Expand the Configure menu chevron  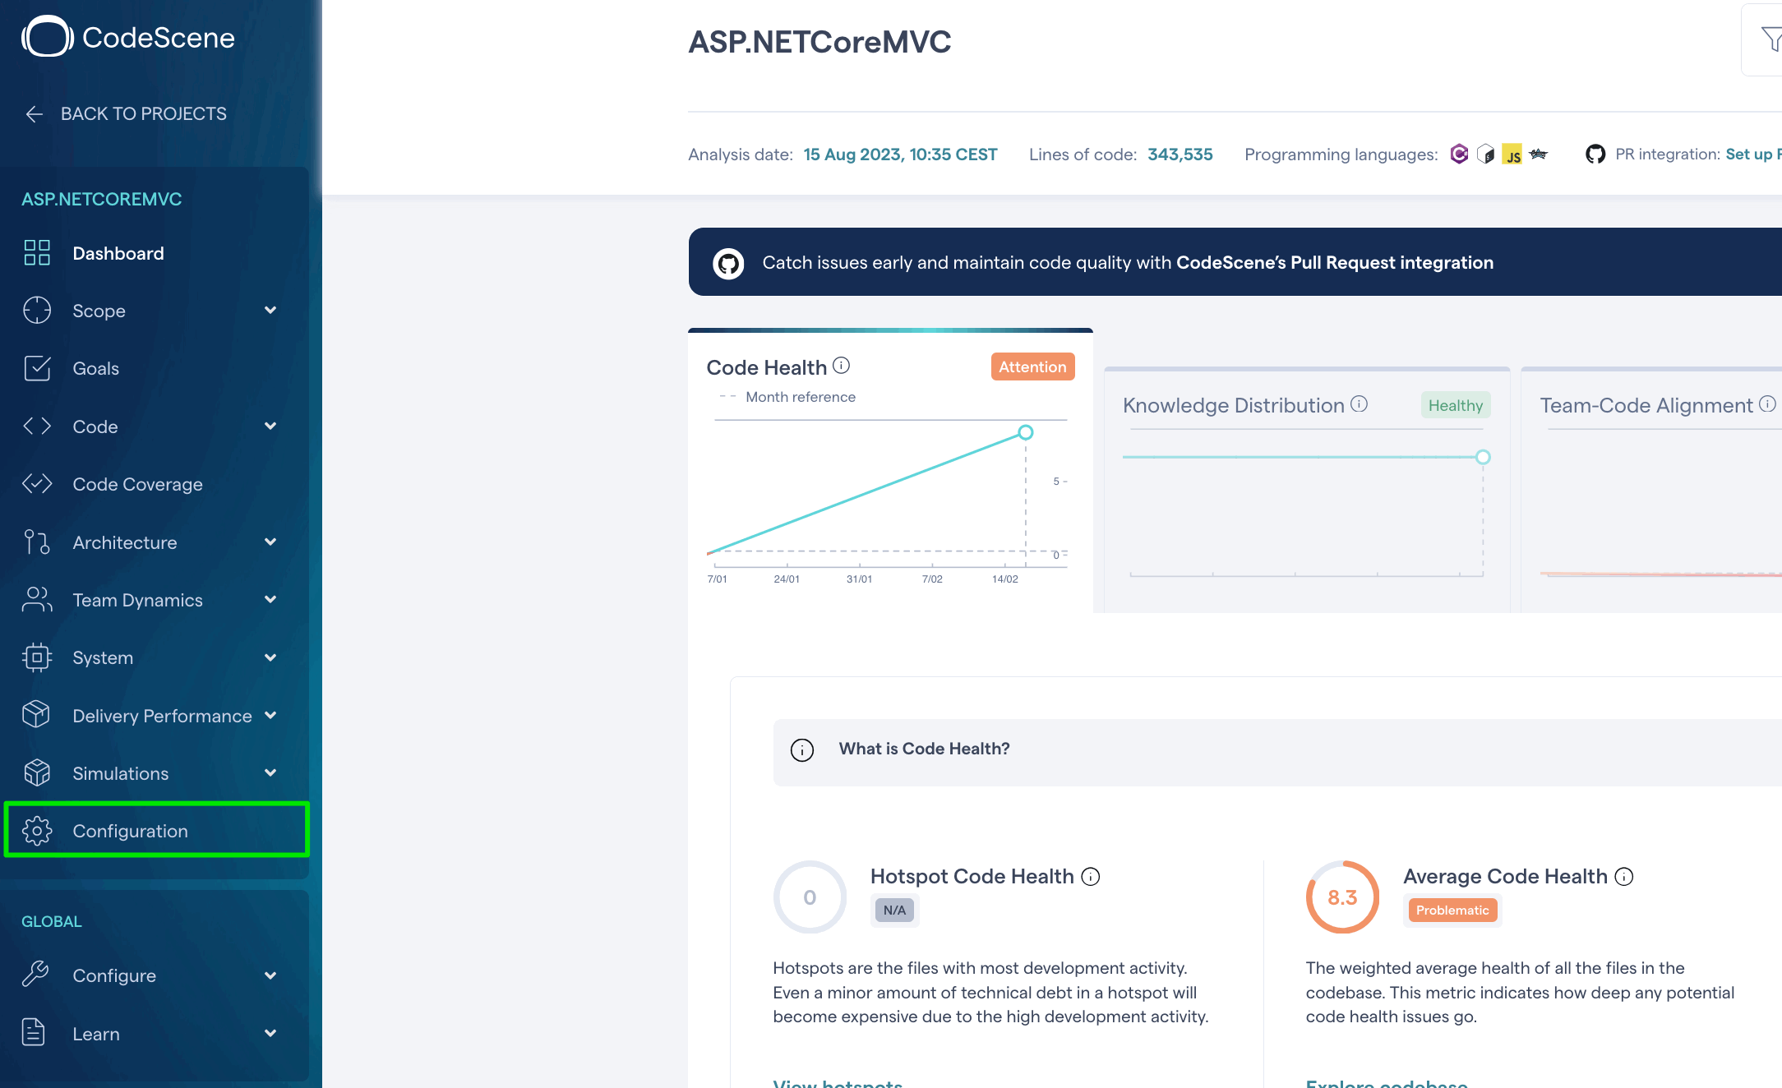click(270, 975)
